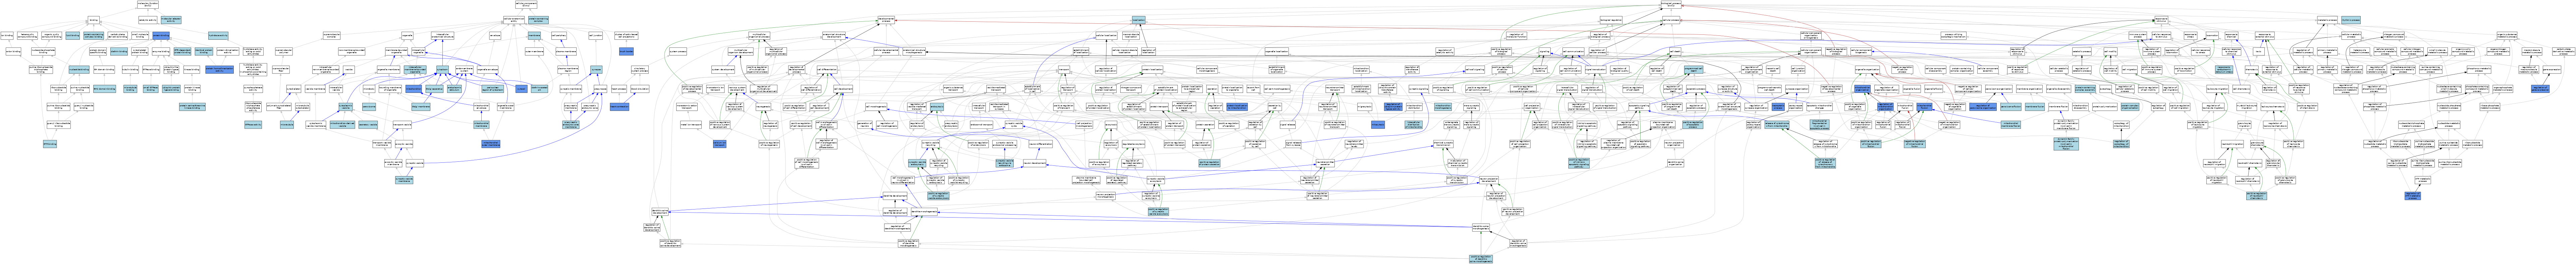The width and height of the screenshot is (2576, 264).
Task: Click the GTPase activity node
Action: pos(253,125)
